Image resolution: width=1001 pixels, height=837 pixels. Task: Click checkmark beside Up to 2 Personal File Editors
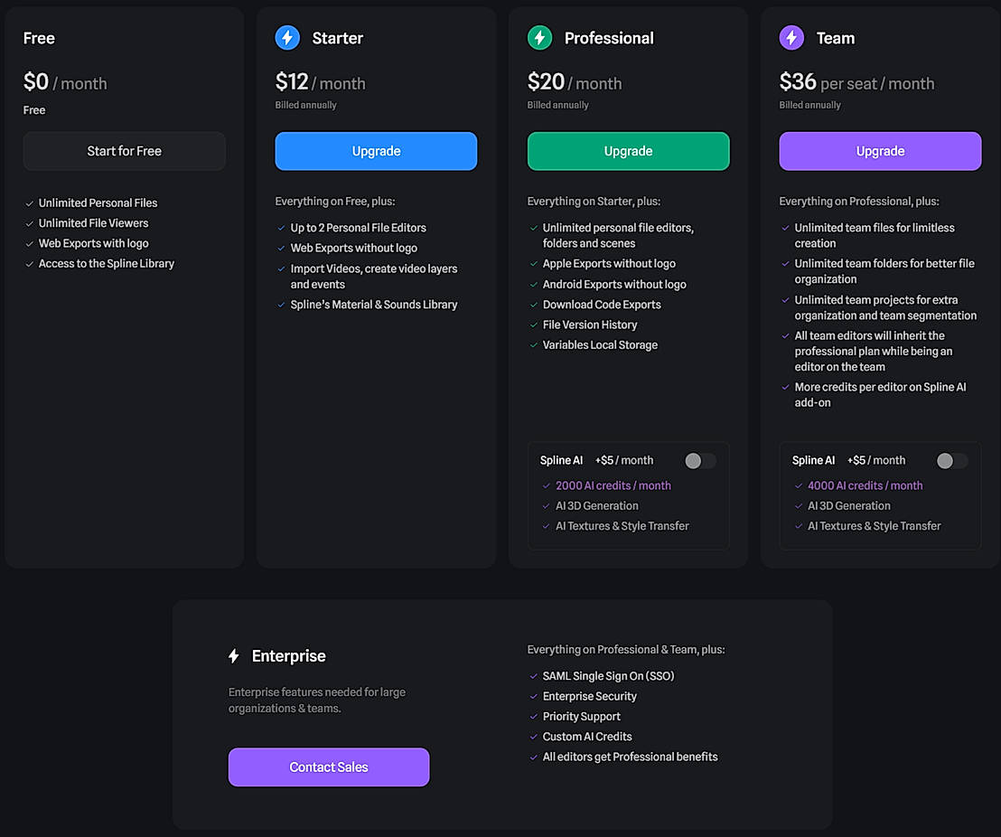pos(281,228)
